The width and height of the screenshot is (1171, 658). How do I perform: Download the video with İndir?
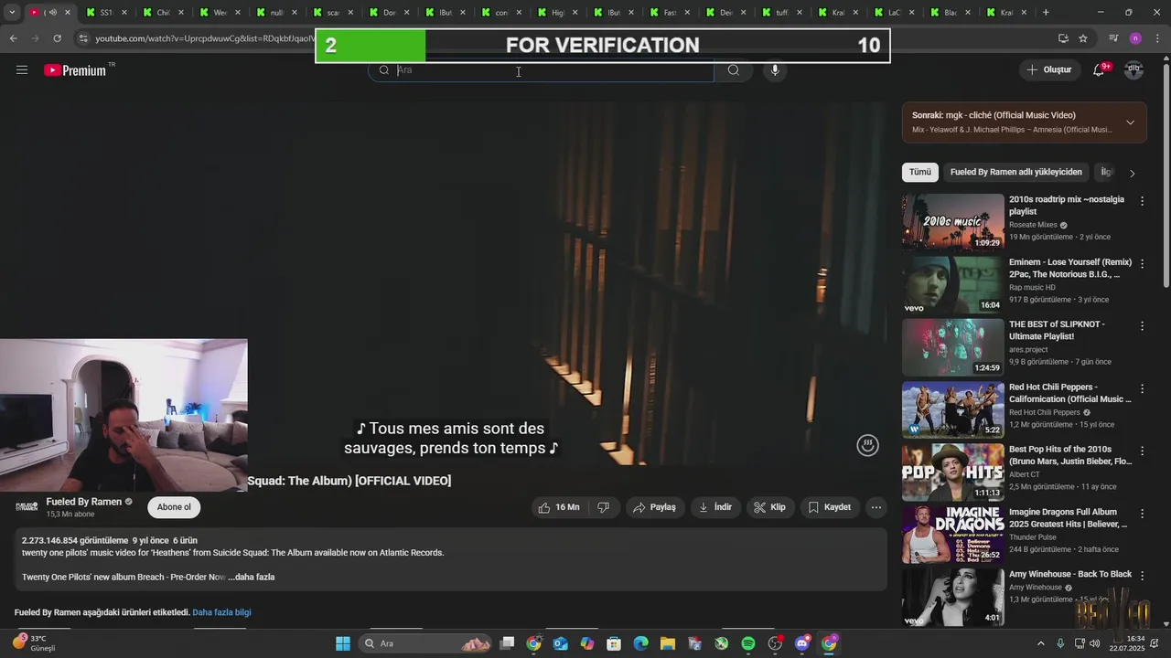click(715, 507)
